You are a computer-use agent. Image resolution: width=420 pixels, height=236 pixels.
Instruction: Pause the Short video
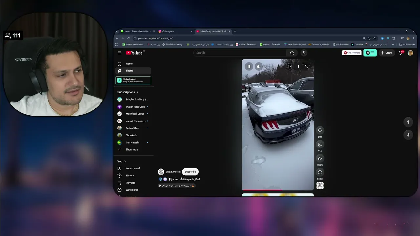click(249, 67)
